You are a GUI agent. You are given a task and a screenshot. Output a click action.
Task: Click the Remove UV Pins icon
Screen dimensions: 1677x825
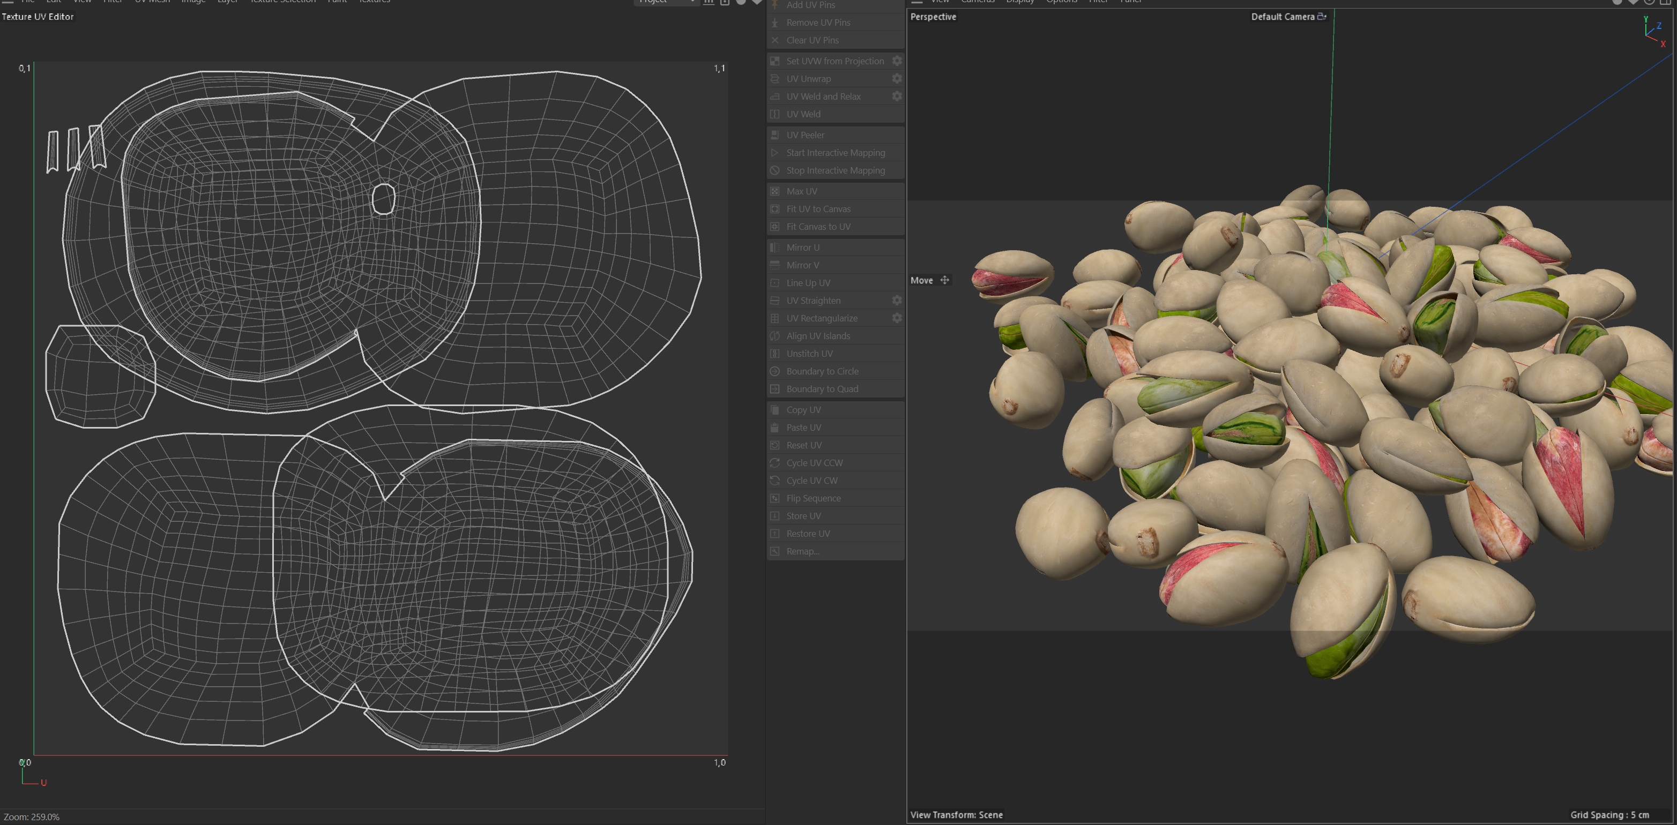pyautogui.click(x=774, y=22)
